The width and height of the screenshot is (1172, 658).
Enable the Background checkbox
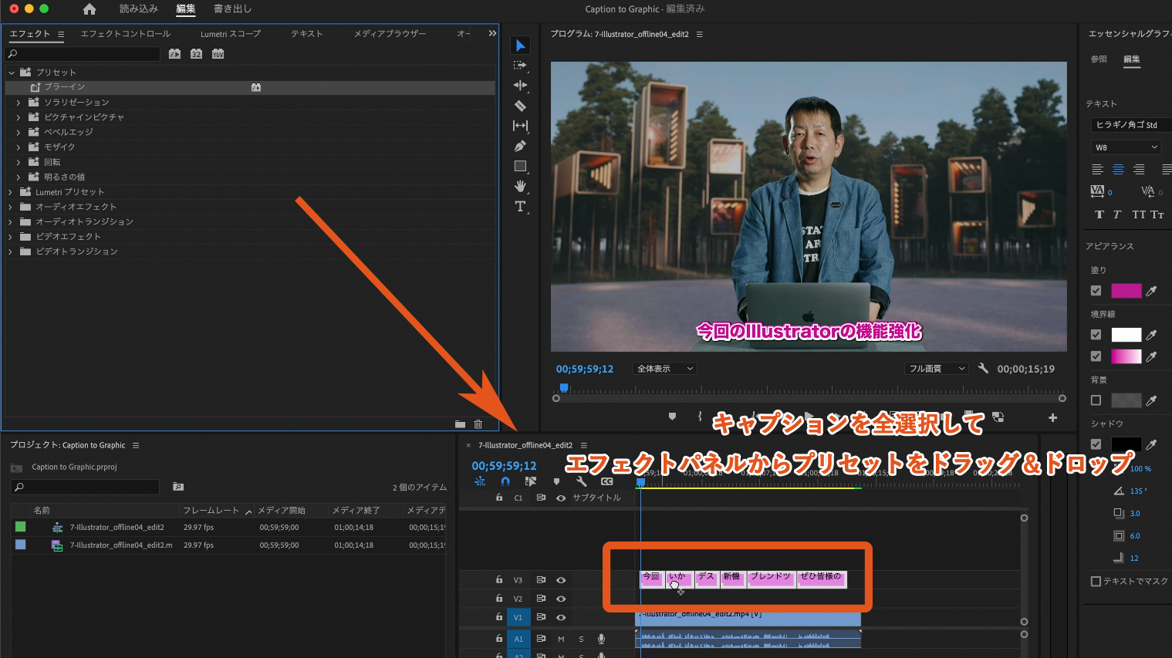coord(1096,400)
